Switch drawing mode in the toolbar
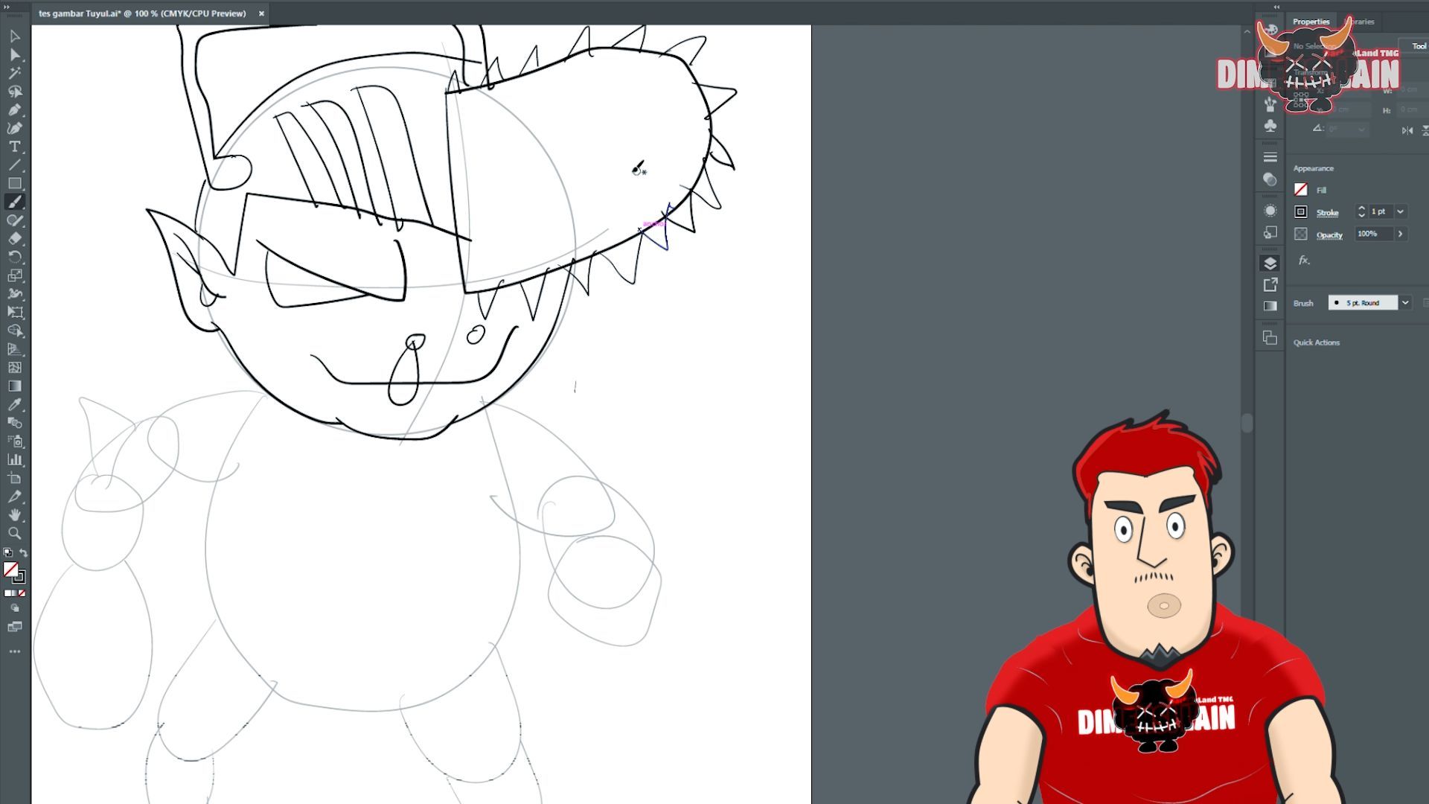The width and height of the screenshot is (1429, 804). click(15, 608)
